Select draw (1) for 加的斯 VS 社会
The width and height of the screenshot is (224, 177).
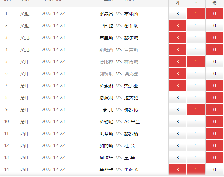(x=196, y=146)
